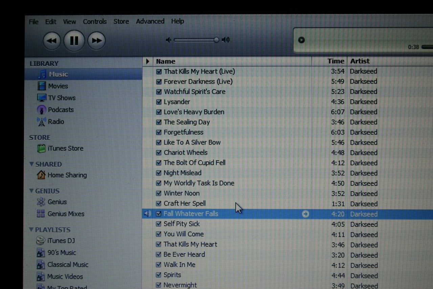Skip to next track button
This screenshot has width=433, height=289.
pyautogui.click(x=96, y=41)
